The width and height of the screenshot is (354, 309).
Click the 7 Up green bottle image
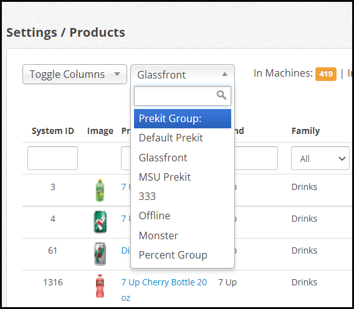click(100, 190)
